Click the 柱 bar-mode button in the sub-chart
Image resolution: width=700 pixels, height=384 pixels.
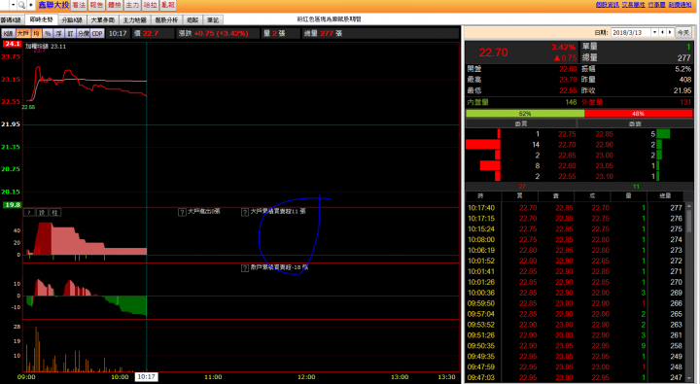pos(54,213)
